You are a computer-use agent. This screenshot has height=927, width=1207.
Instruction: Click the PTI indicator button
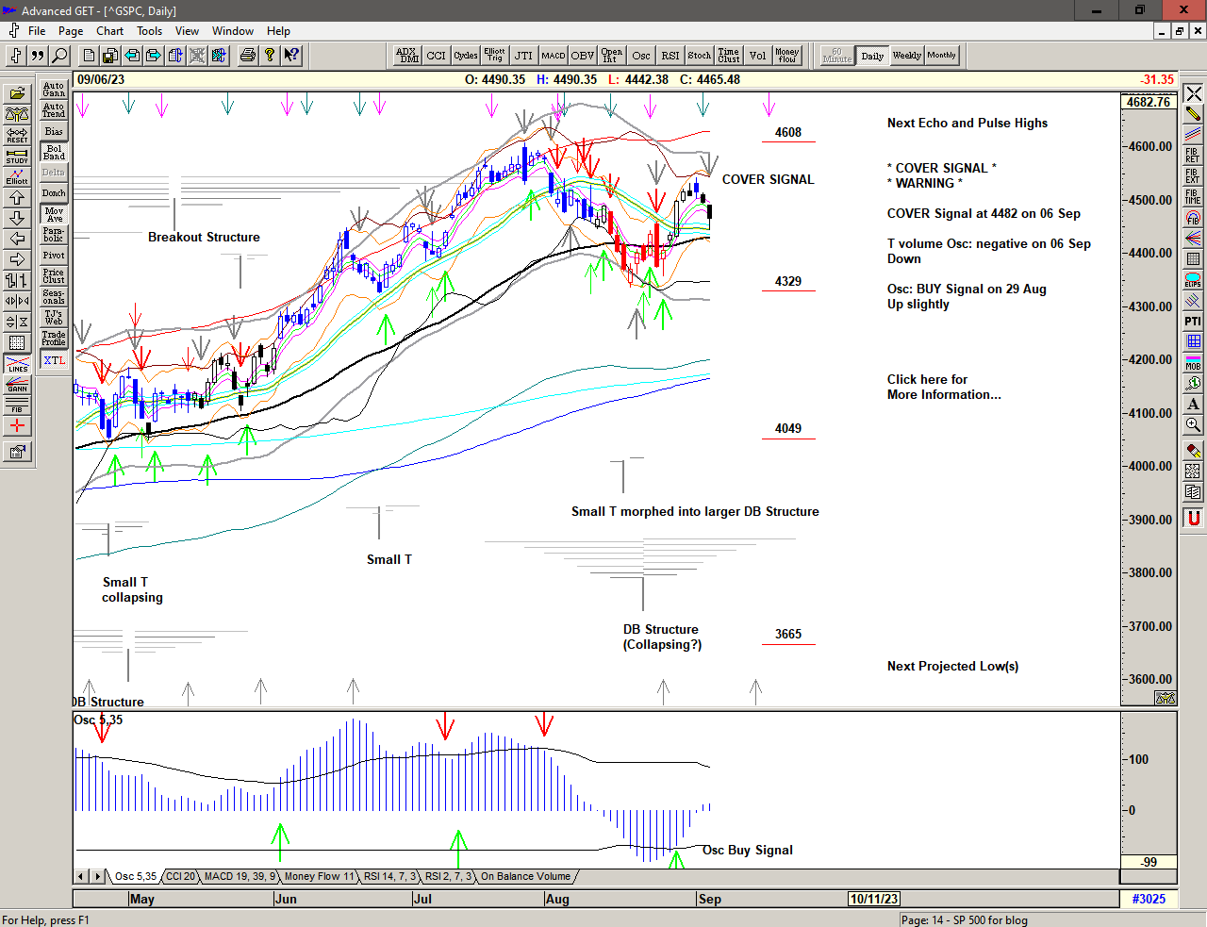1193,322
